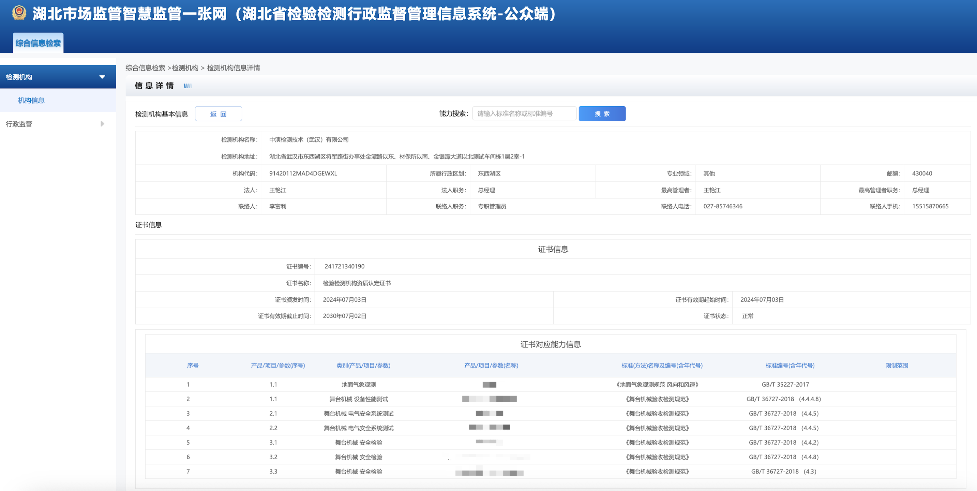This screenshot has height=491, width=977.
Task: Click the 标准编号(含年代号) column header
Action: pos(790,366)
